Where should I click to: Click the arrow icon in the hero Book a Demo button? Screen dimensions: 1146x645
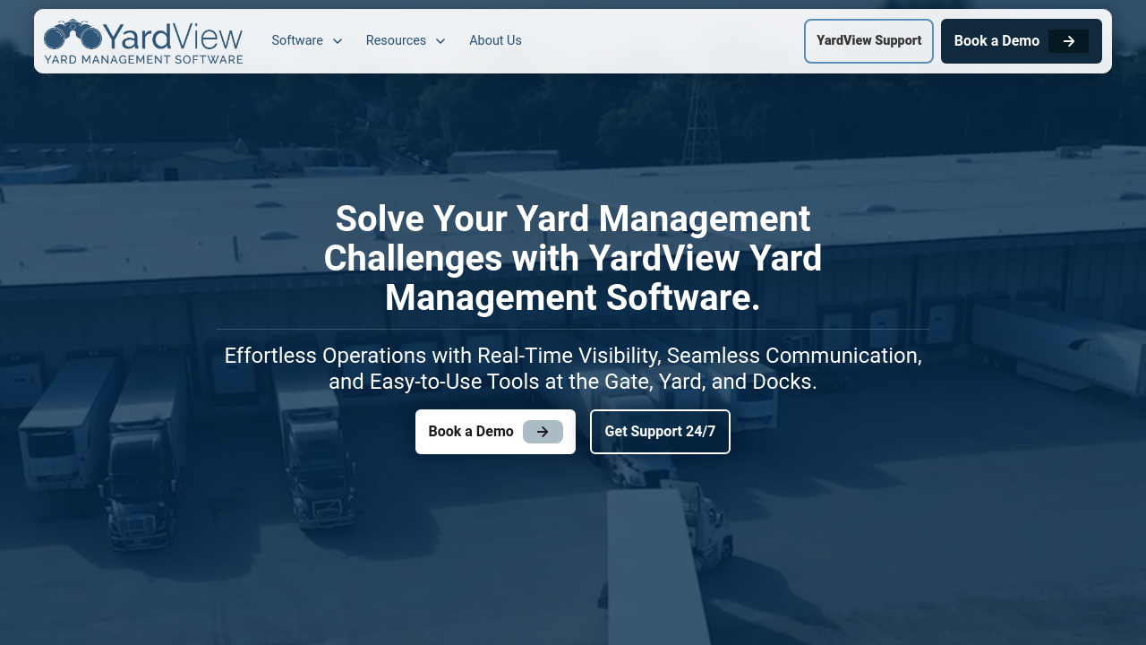543,432
